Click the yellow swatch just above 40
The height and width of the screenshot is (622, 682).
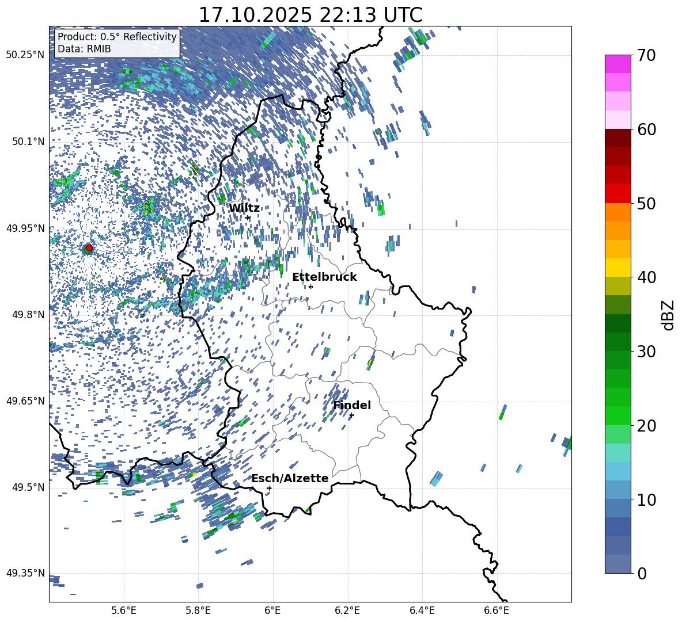click(618, 268)
